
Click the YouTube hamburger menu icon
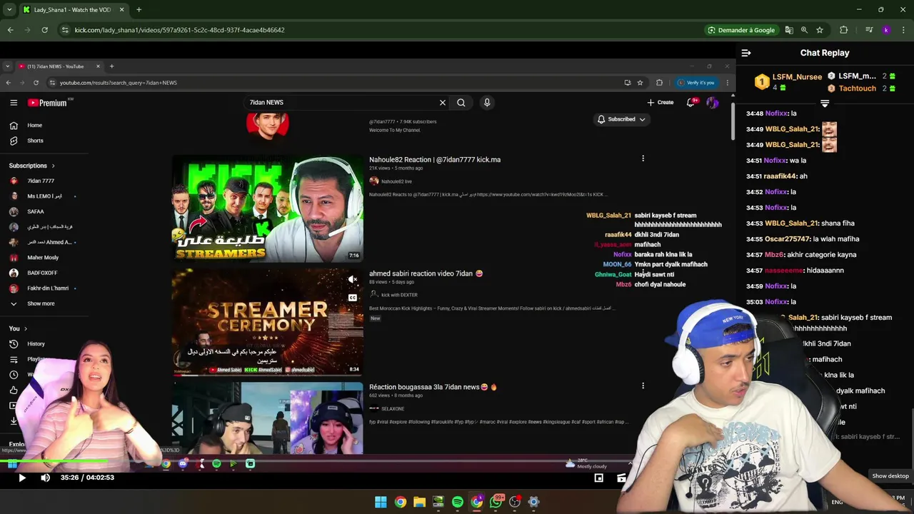pyautogui.click(x=14, y=103)
